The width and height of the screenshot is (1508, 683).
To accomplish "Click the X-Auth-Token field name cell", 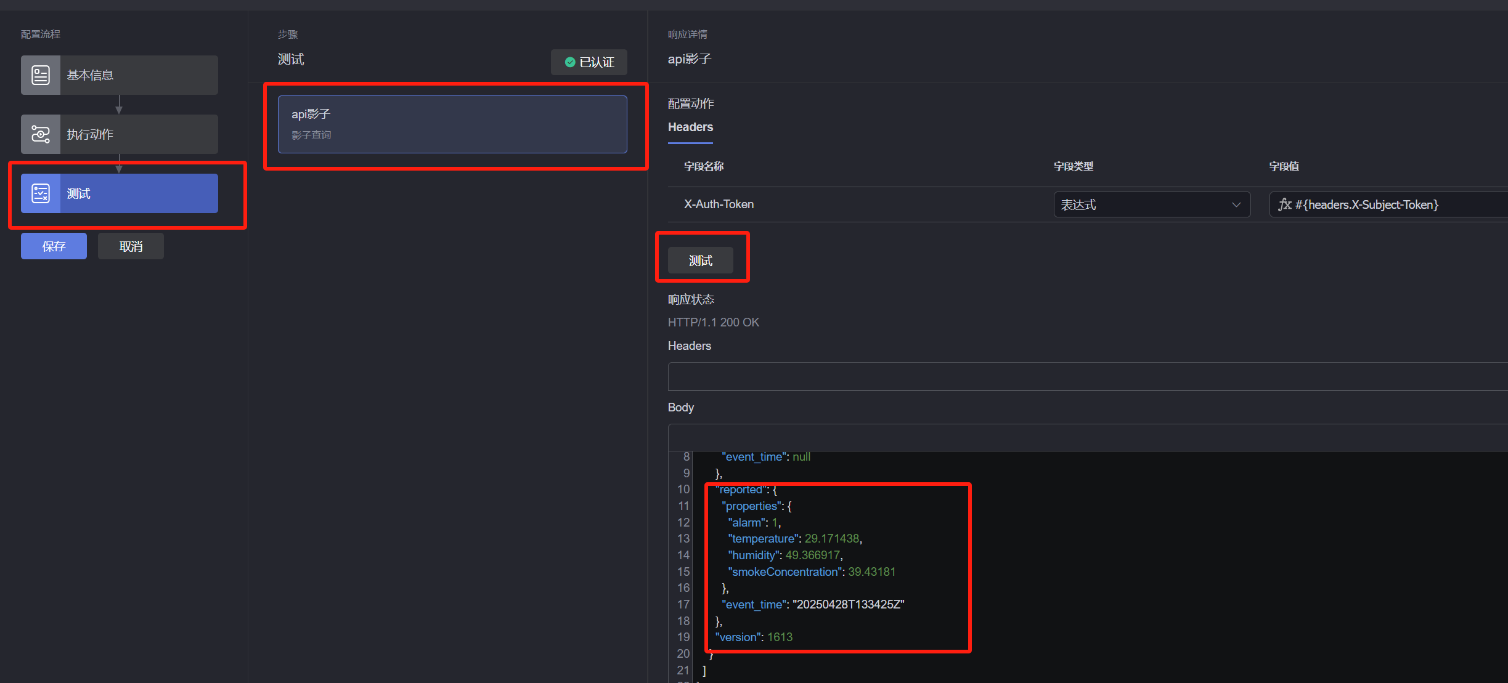I will (719, 204).
